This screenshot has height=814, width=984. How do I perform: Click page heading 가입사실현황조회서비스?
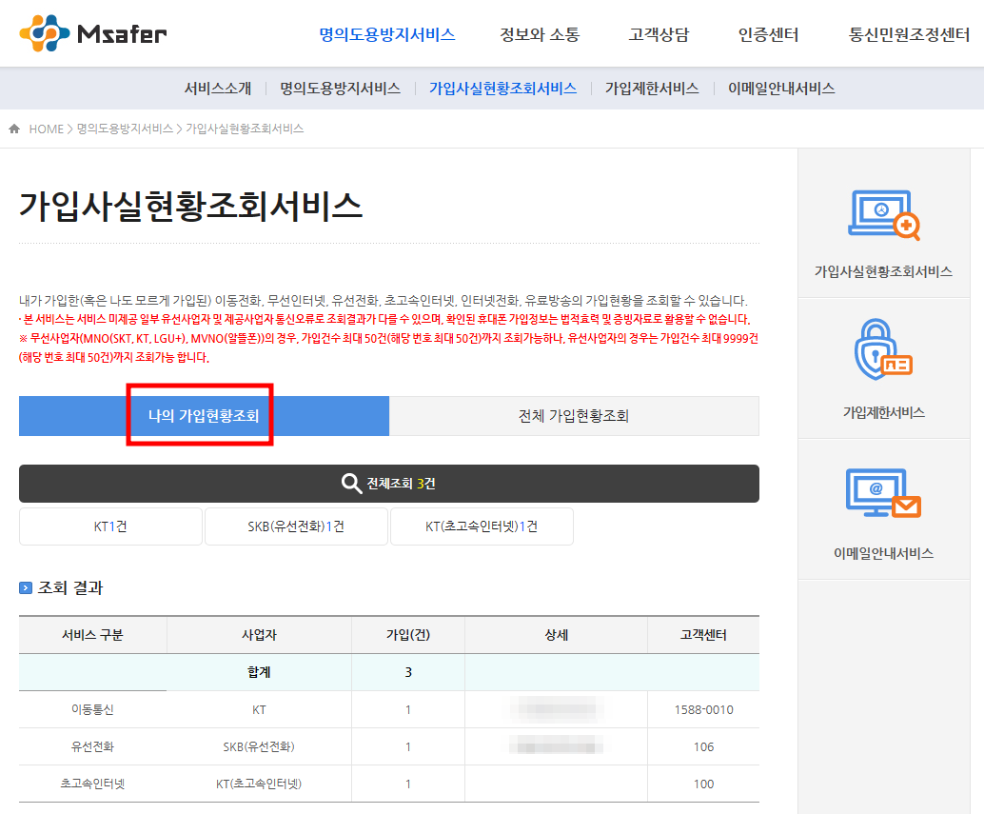(x=190, y=207)
